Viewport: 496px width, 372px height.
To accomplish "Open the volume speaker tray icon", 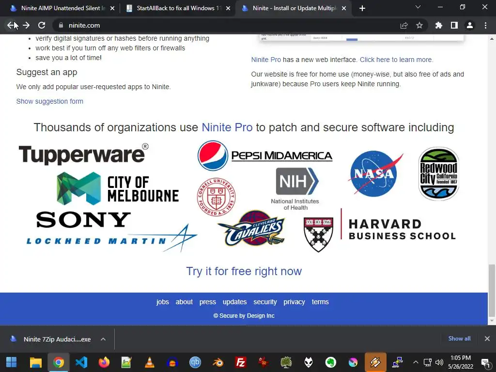I will 439,362.
